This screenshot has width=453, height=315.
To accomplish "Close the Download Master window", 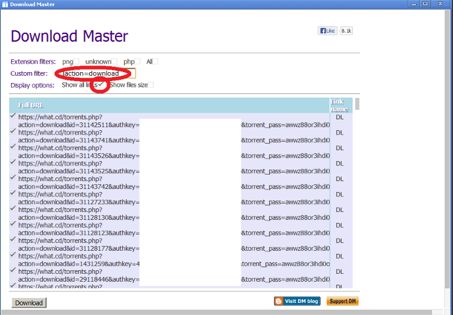I will (440, 4).
